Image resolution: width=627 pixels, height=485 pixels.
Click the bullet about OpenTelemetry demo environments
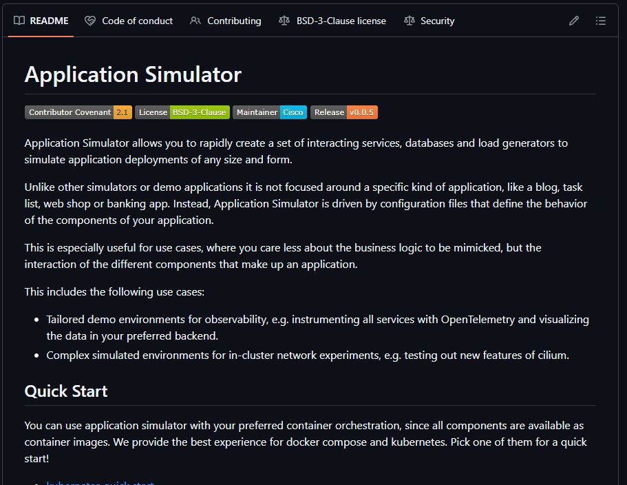pos(317,327)
